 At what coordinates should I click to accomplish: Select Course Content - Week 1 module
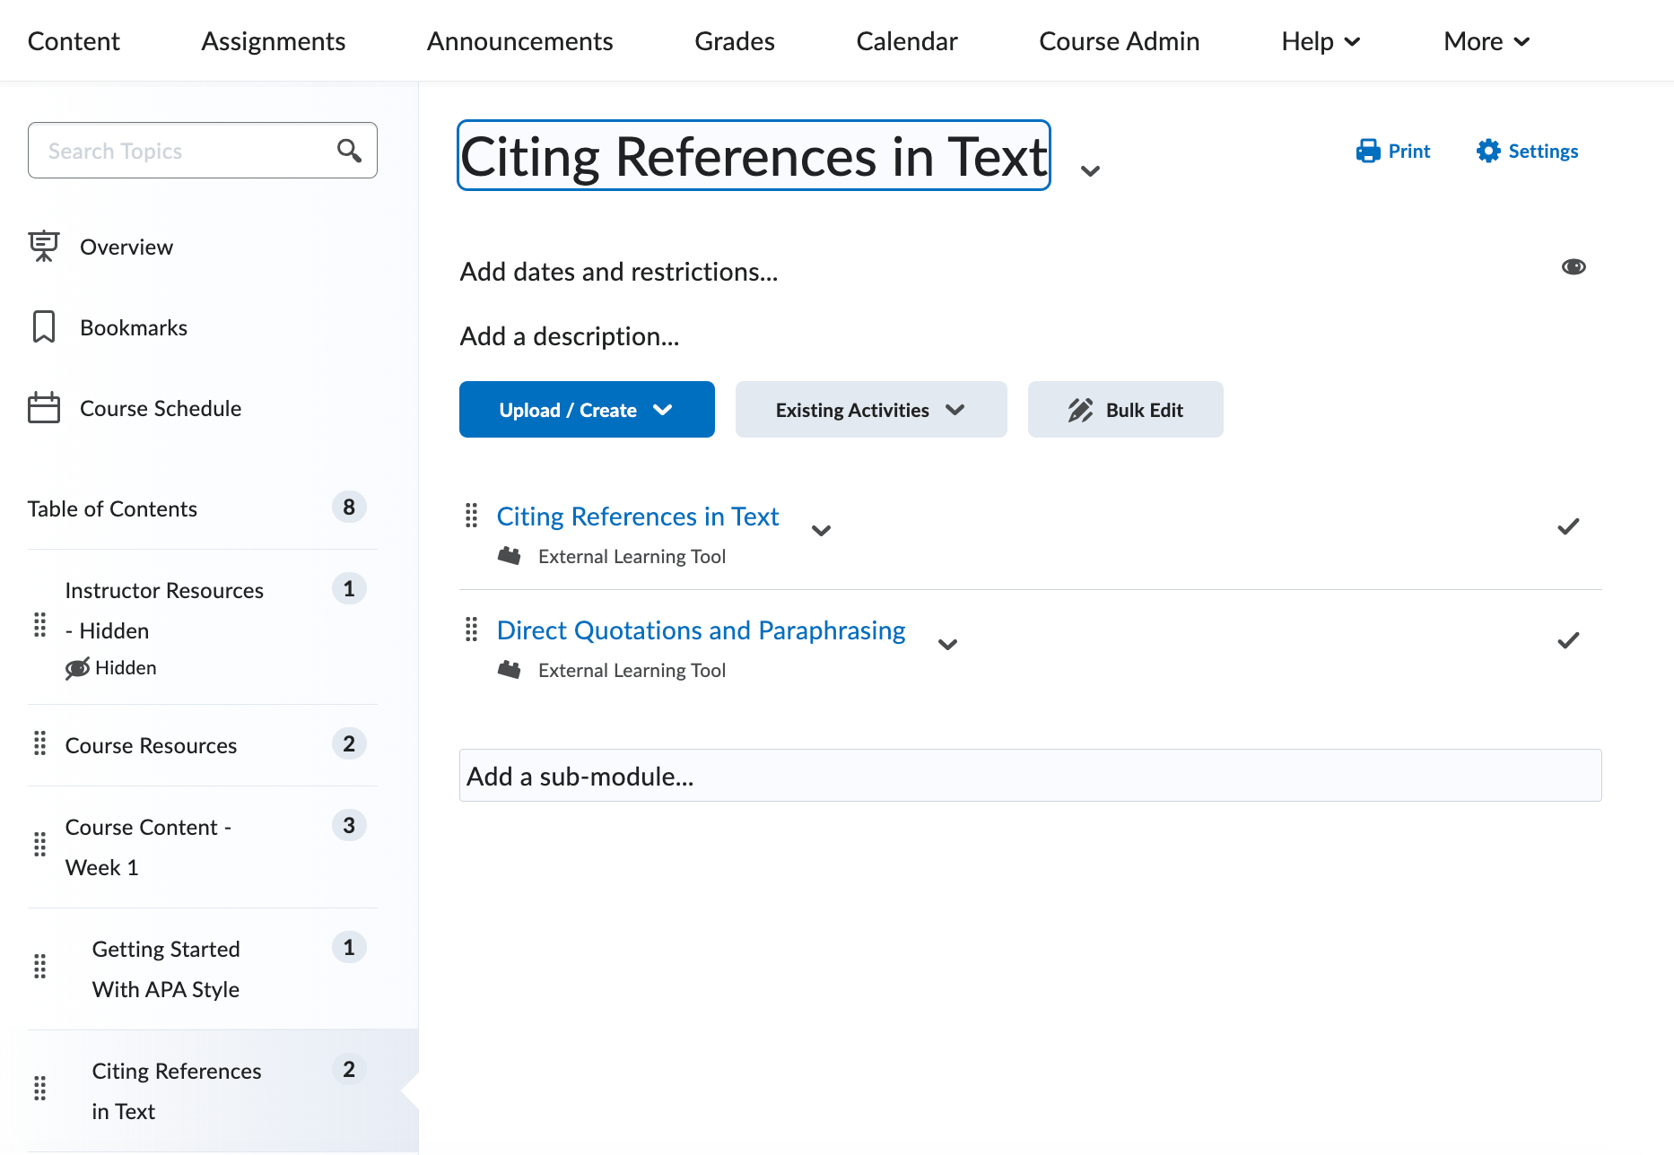coord(149,847)
